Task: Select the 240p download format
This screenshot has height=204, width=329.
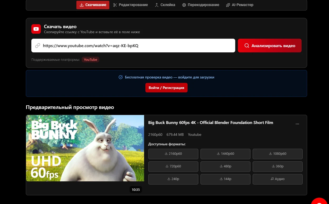Action: coord(173,179)
